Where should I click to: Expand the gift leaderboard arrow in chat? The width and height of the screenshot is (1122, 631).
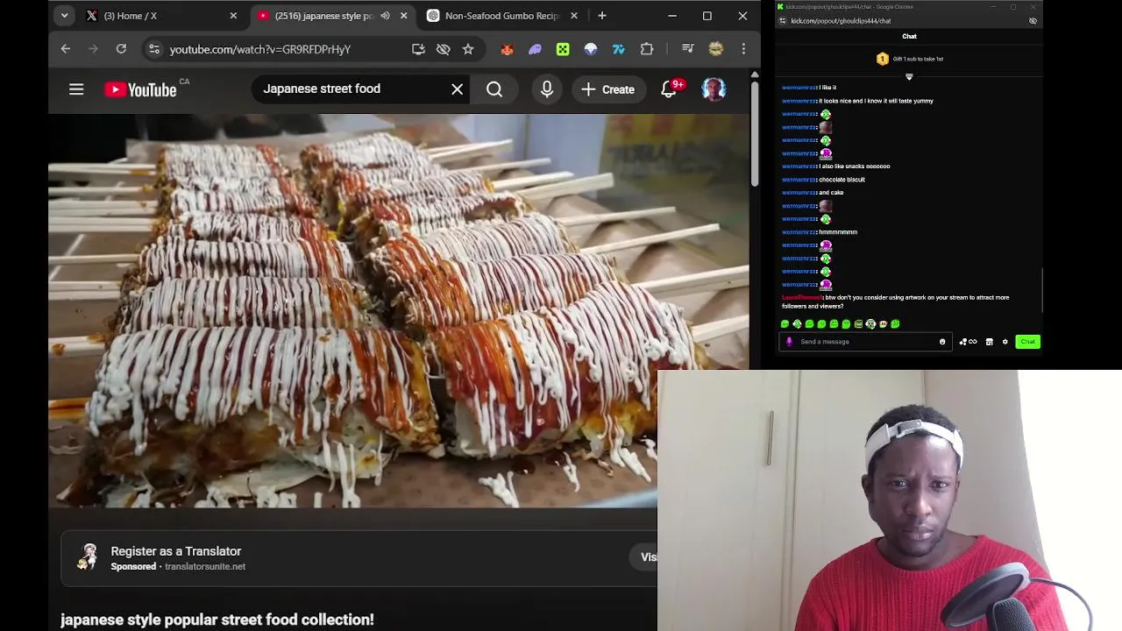pos(909,76)
